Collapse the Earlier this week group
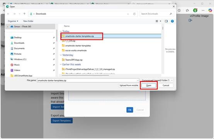The image size is (214, 139). [61, 64]
